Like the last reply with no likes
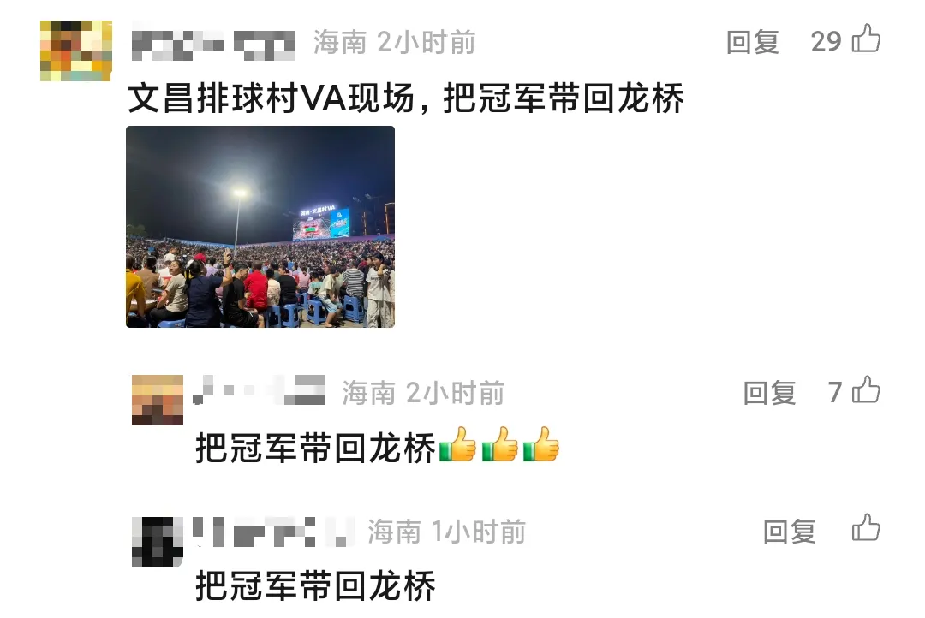The height and width of the screenshot is (618, 925). (866, 528)
